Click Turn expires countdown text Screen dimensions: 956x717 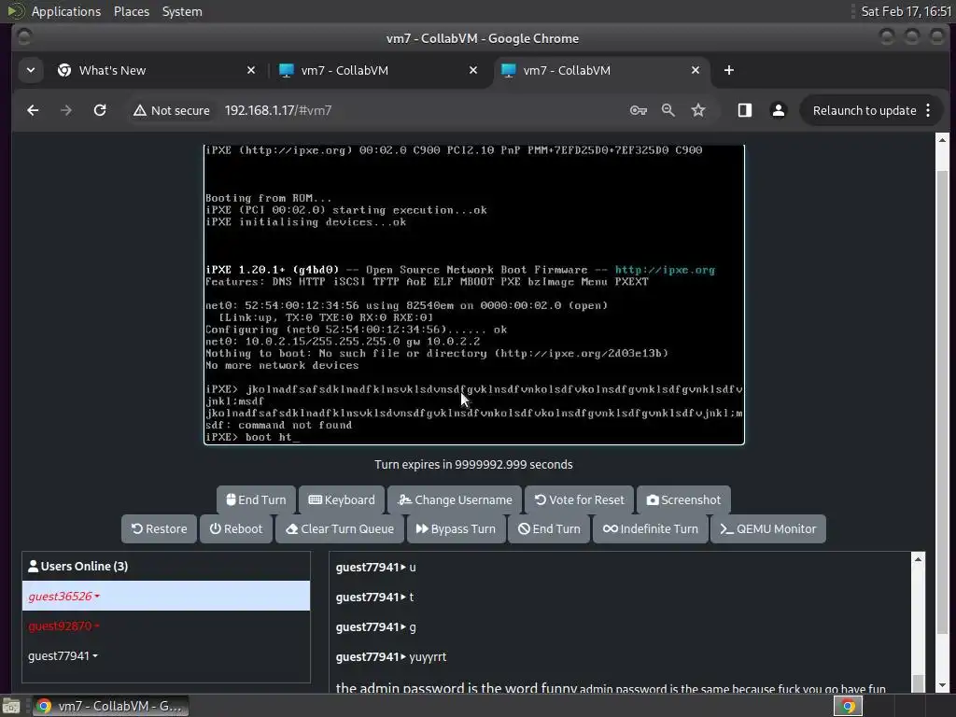(x=473, y=465)
